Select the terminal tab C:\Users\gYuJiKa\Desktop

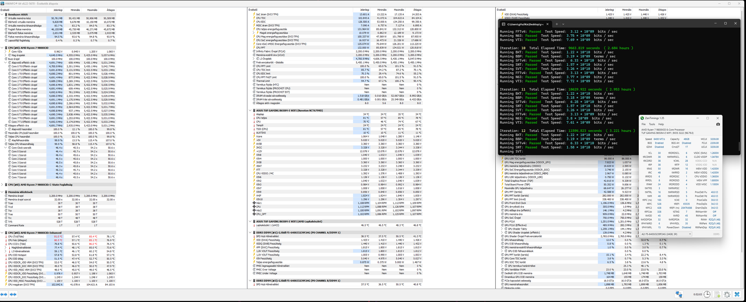point(525,24)
